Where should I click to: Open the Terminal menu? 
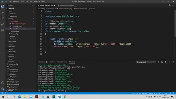coord(37,2)
